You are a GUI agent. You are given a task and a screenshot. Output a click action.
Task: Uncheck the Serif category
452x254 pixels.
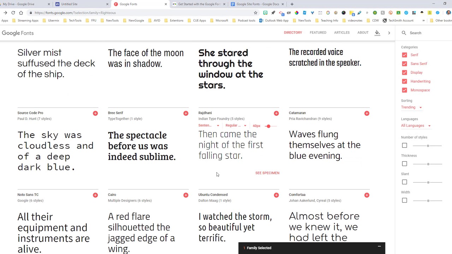pyautogui.click(x=404, y=55)
